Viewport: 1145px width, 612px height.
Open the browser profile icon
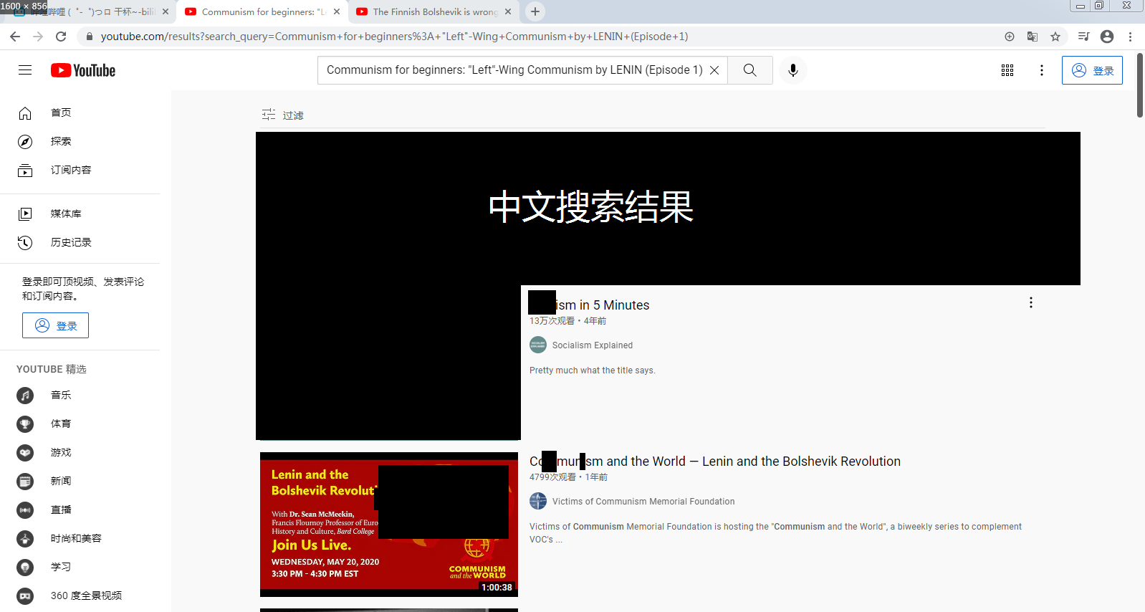1107,37
